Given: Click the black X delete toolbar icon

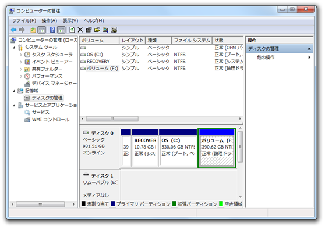Looking at the screenshot, I should (80, 30).
